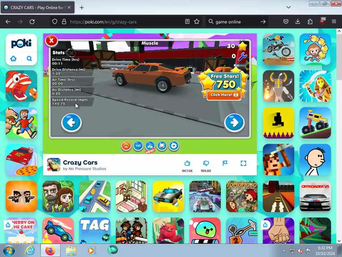Image resolution: width=342 pixels, height=257 pixels.
Task: Open the running boy dinosaur game
Action: (x=21, y=122)
